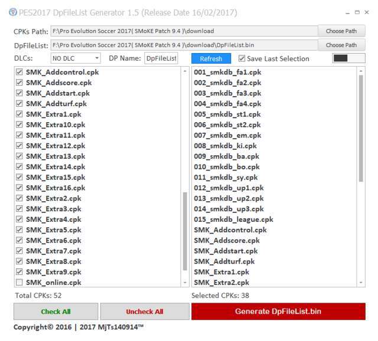The width and height of the screenshot is (378, 341).
Task: Click right list scrollbar thumb
Action: [361, 129]
